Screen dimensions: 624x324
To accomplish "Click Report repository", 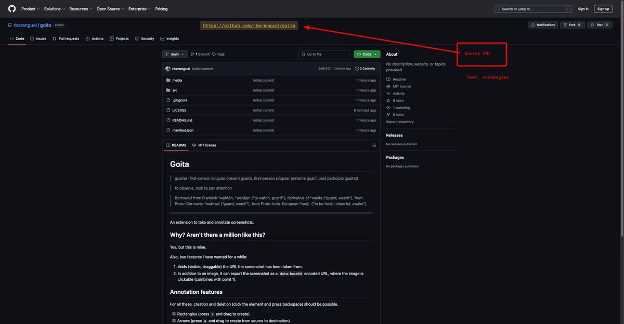I will tap(400, 122).
